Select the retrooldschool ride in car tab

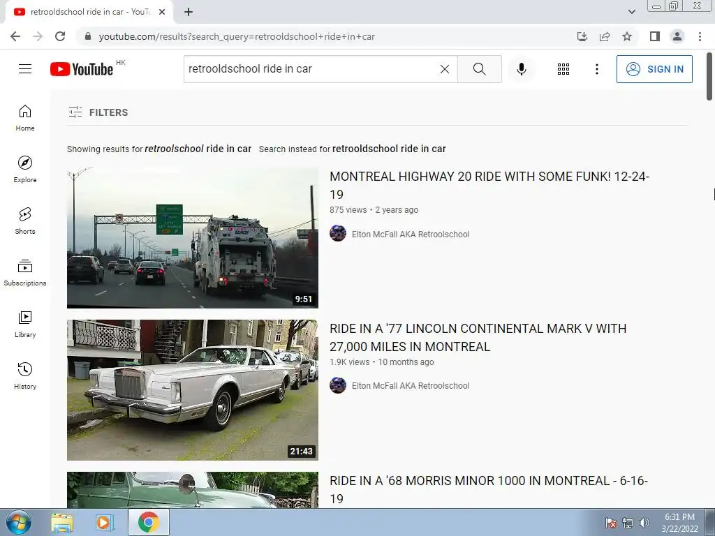coord(90,12)
